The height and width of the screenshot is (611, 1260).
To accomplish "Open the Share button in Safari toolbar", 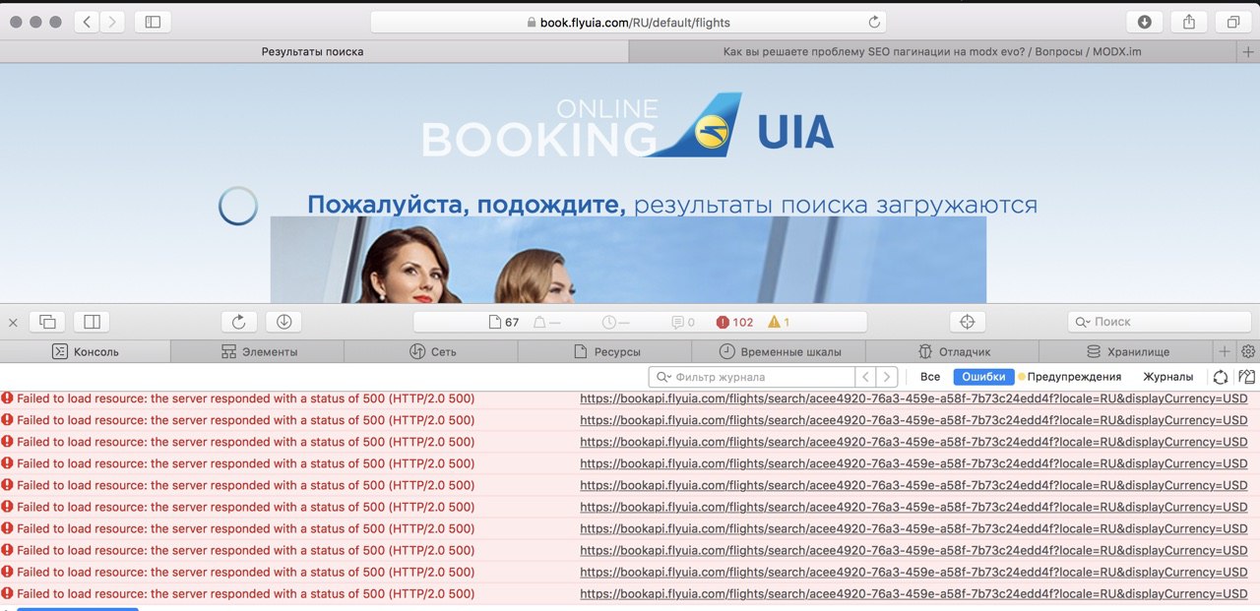I will (1189, 22).
